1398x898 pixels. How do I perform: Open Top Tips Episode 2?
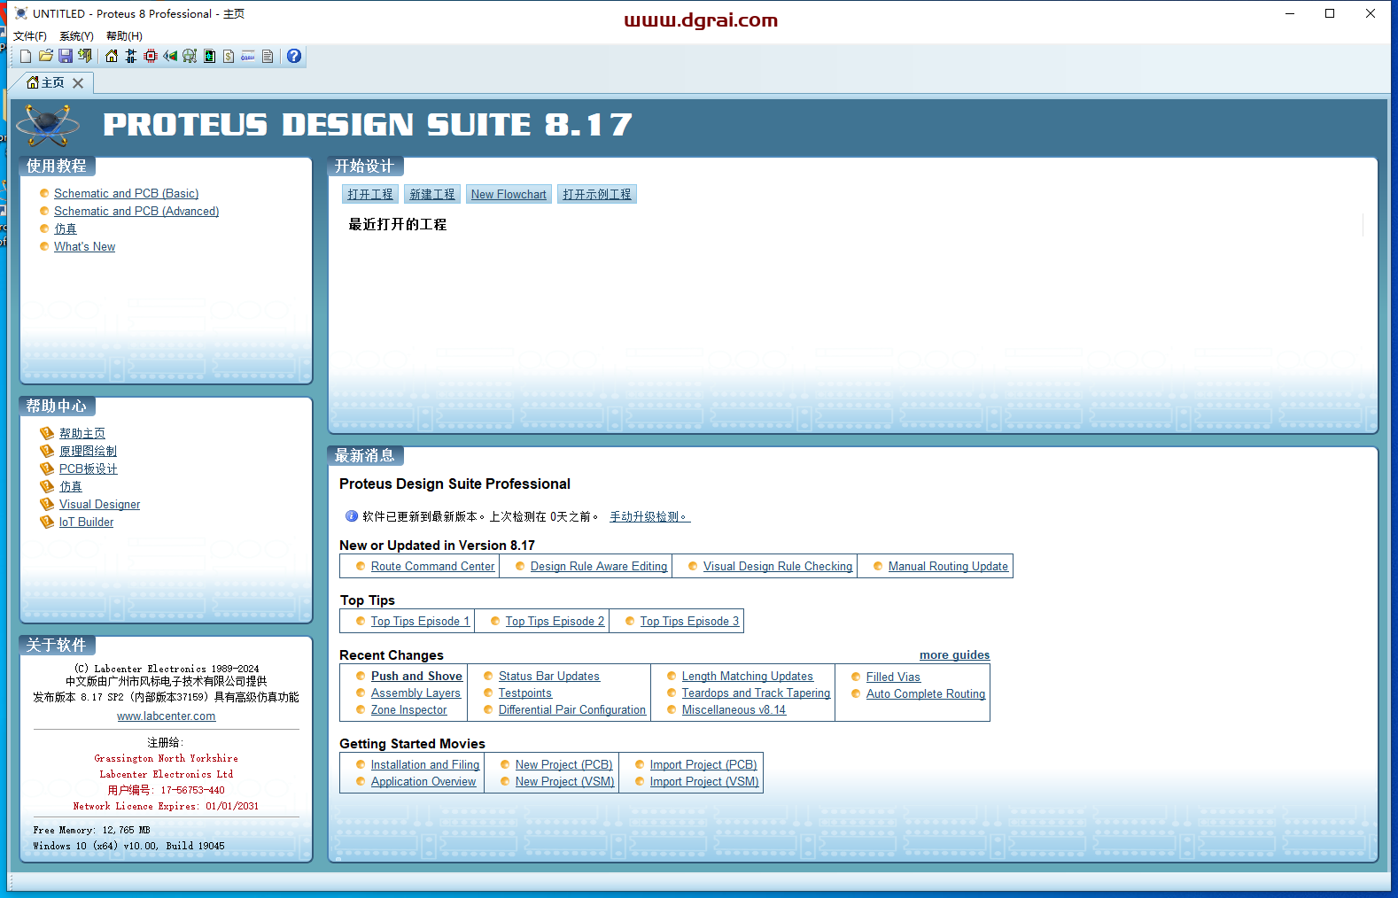(x=555, y=622)
